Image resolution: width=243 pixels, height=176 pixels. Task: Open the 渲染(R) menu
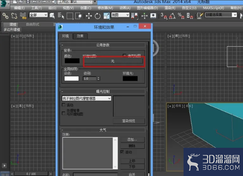170,8
